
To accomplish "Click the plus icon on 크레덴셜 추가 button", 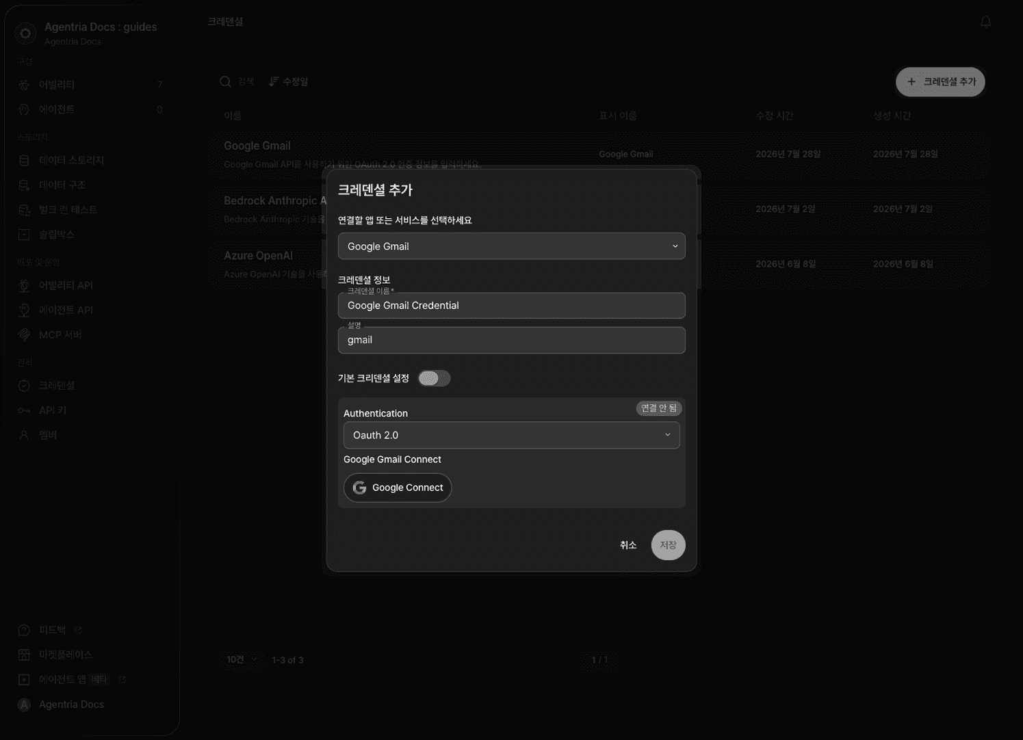I will tap(911, 81).
